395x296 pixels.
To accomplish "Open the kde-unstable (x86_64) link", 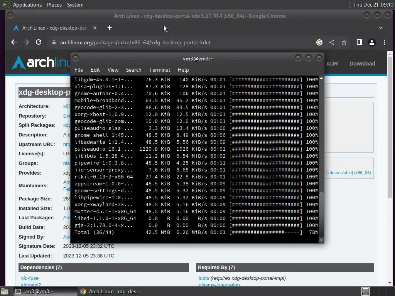I will tap(348, 173).
